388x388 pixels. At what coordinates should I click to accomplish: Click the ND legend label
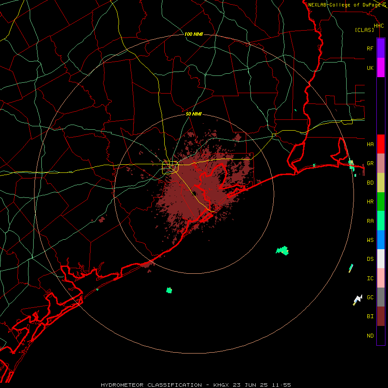pos(370,336)
